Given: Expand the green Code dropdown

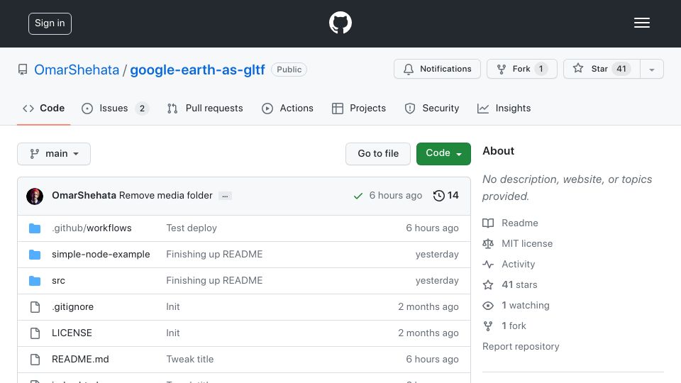Looking at the screenshot, I should click(x=443, y=153).
